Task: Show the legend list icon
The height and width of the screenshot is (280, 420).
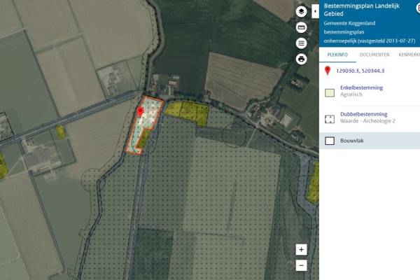Action: pos(301,43)
